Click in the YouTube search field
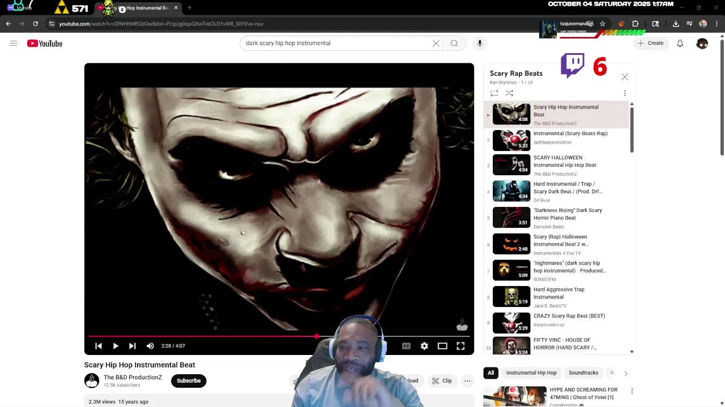The width and height of the screenshot is (725, 407). click(338, 43)
